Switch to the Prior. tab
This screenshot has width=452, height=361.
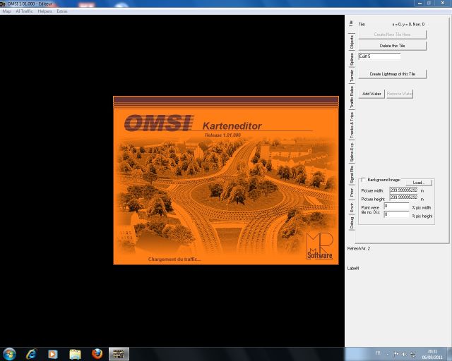pyautogui.click(x=352, y=192)
